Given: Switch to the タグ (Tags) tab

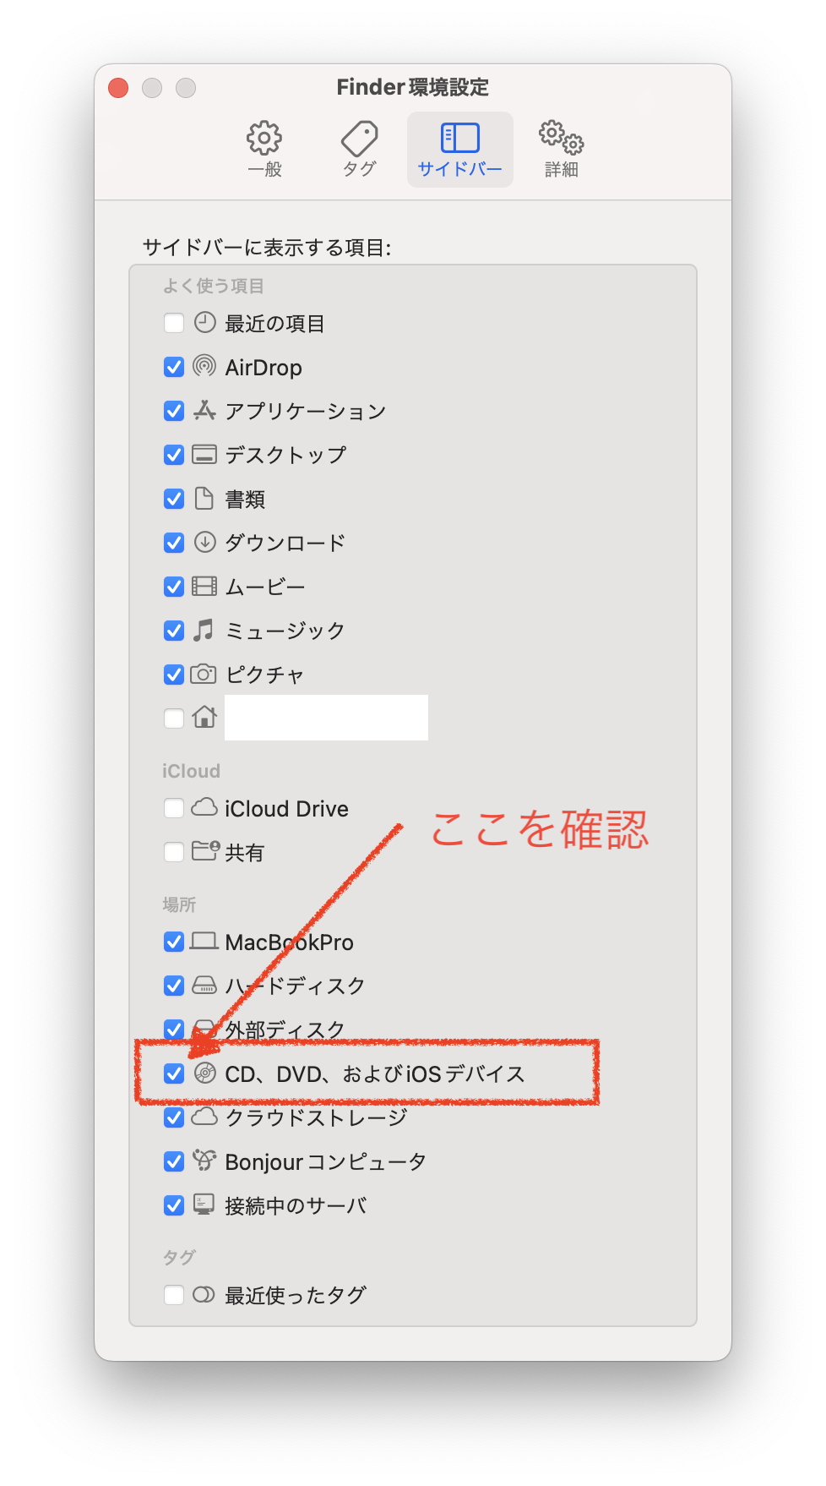Looking at the screenshot, I should point(359,149).
